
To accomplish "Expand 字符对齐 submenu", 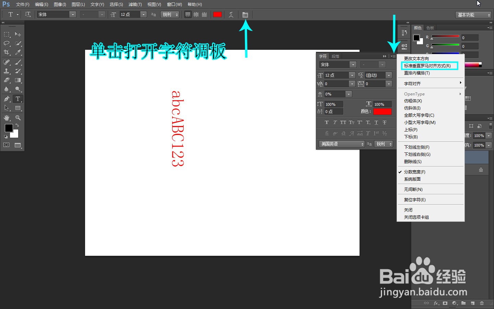I will coord(431,84).
